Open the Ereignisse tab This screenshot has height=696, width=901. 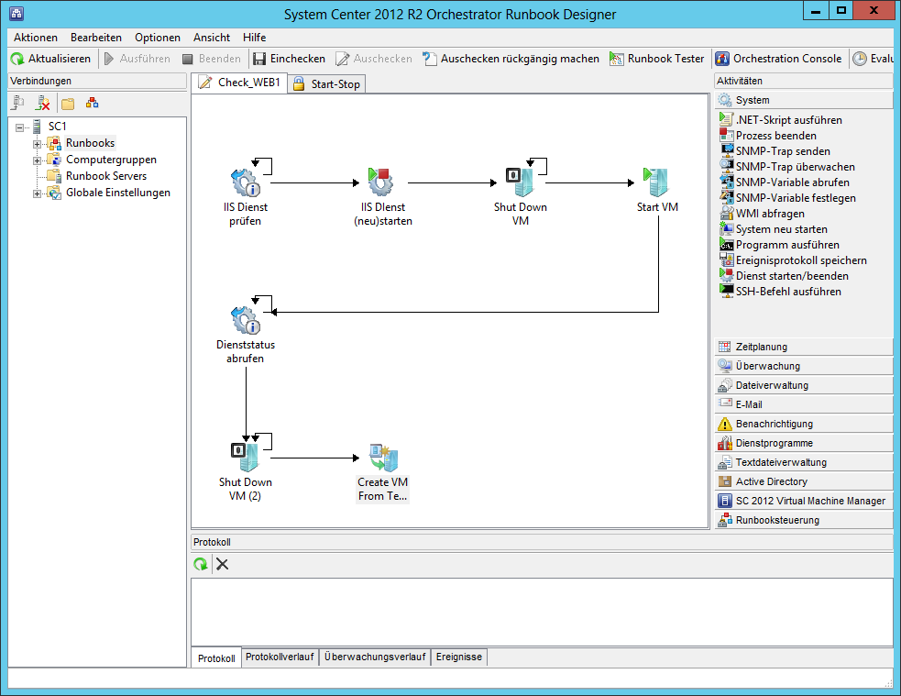coord(459,657)
